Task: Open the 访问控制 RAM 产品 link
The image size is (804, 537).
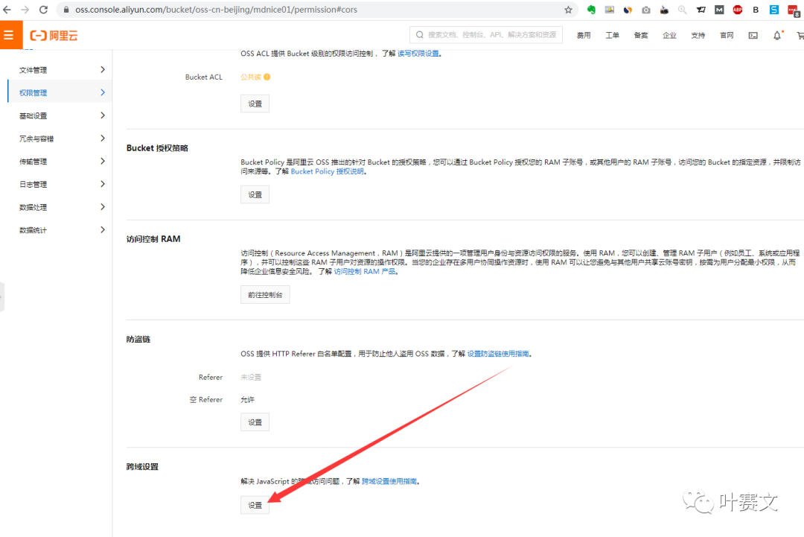Action: (x=365, y=271)
